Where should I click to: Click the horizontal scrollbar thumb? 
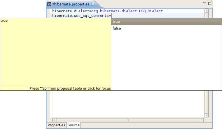click(128, 120)
